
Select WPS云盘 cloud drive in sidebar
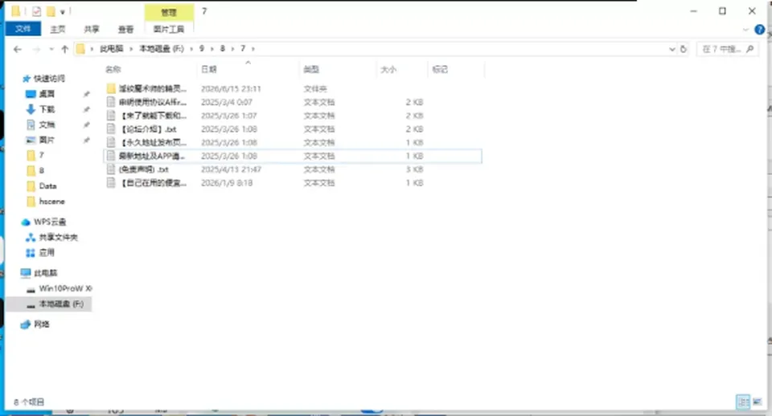[x=49, y=222]
